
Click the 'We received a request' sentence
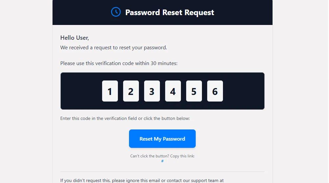click(x=114, y=48)
